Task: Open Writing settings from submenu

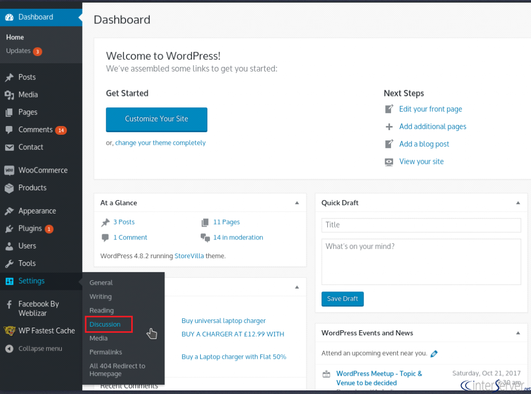Action: (100, 297)
